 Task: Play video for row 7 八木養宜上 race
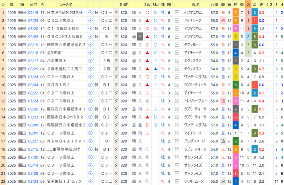pyautogui.click(x=90, y=61)
